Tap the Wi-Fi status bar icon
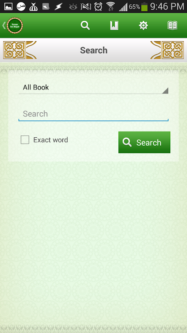Viewport: 187px width, 333px height. coord(111,7)
